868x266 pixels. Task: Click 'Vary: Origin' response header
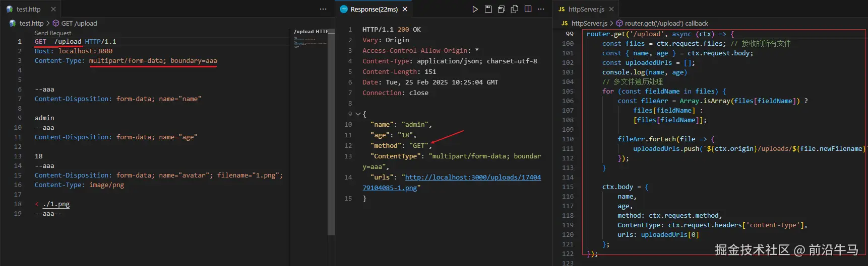386,40
